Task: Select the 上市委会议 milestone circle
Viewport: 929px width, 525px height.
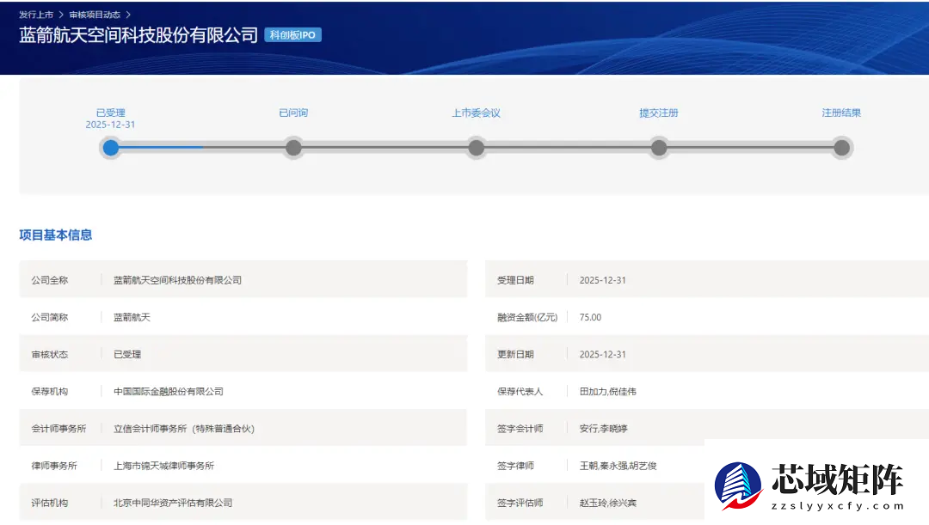Action: tap(476, 148)
